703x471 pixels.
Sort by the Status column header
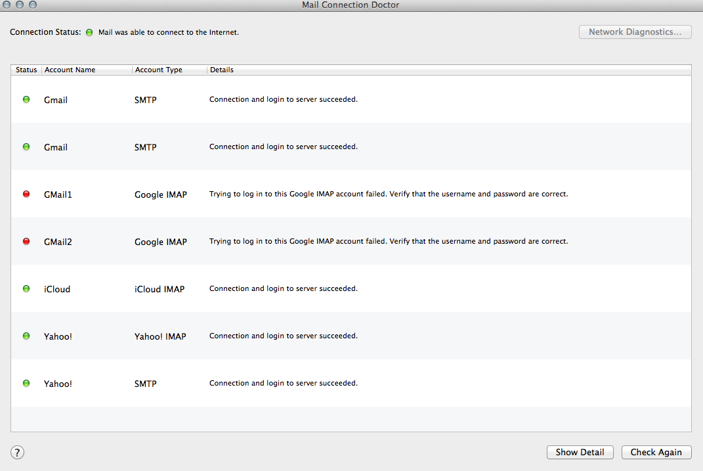pyautogui.click(x=26, y=70)
